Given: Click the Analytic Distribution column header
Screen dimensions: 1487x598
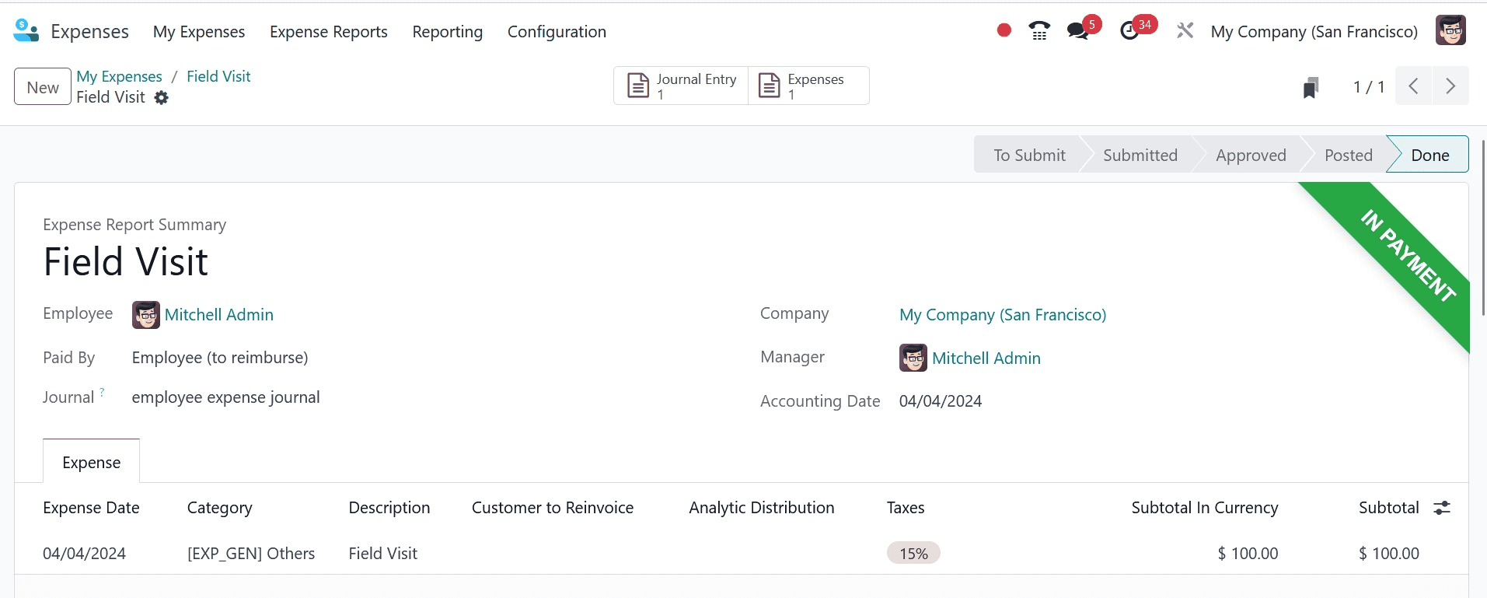Looking at the screenshot, I should click(762, 508).
